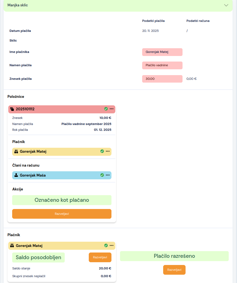Click Razveljavi next to Saldo posodobljen

pos(100,257)
